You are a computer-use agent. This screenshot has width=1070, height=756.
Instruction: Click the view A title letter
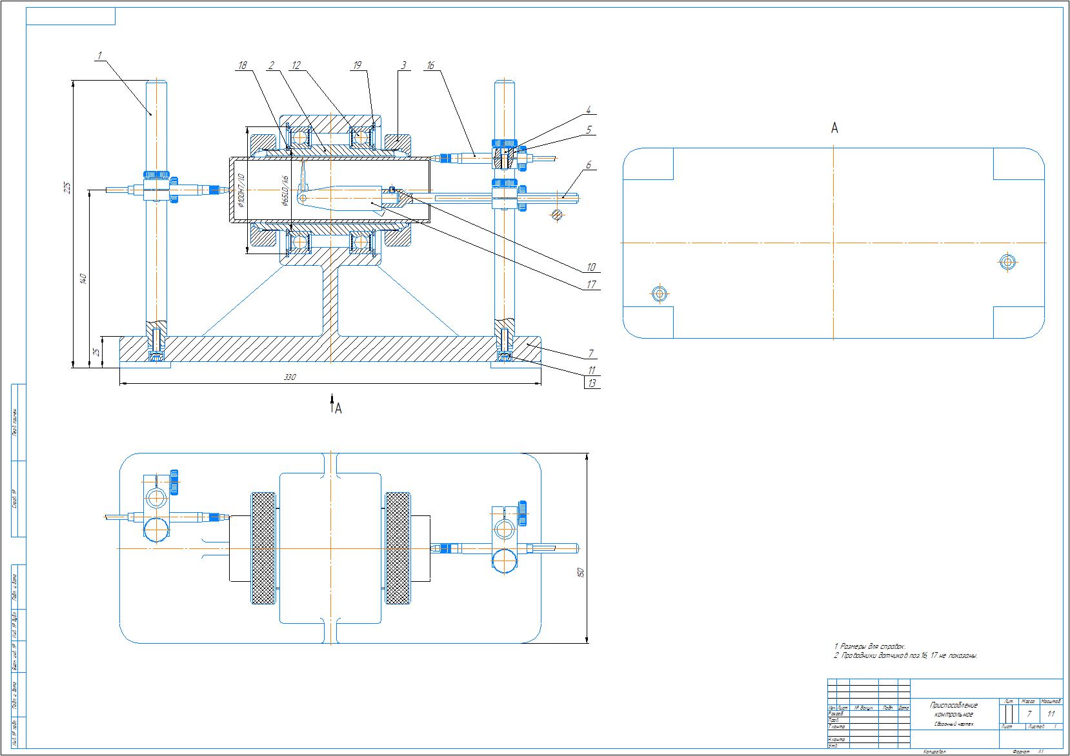coord(834,128)
